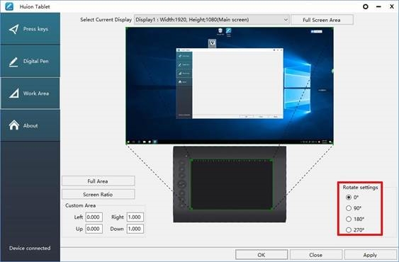Click the circular settings icon in title bar
Viewport: 399px width, 262px height.
[366, 6]
